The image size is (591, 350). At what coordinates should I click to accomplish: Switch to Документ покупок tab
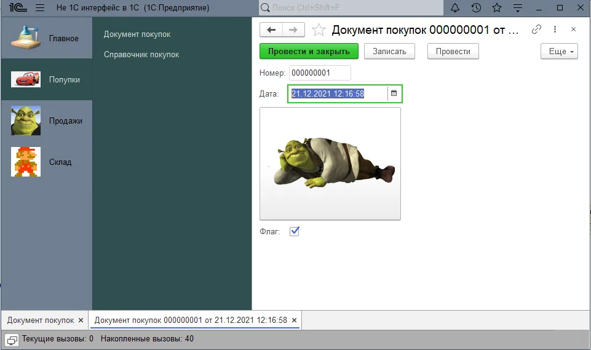coord(41,320)
